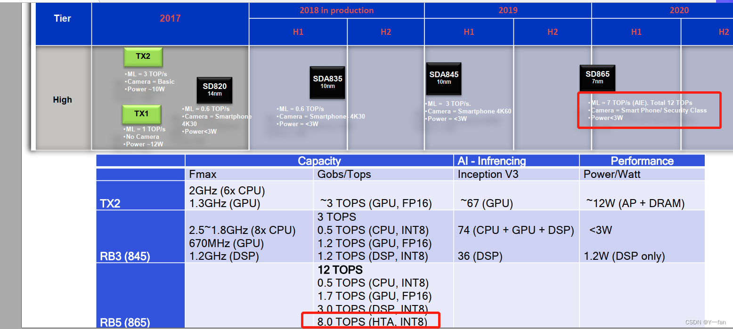Click the '~67 (GPU)' cell
733x329 pixels.
click(486, 203)
